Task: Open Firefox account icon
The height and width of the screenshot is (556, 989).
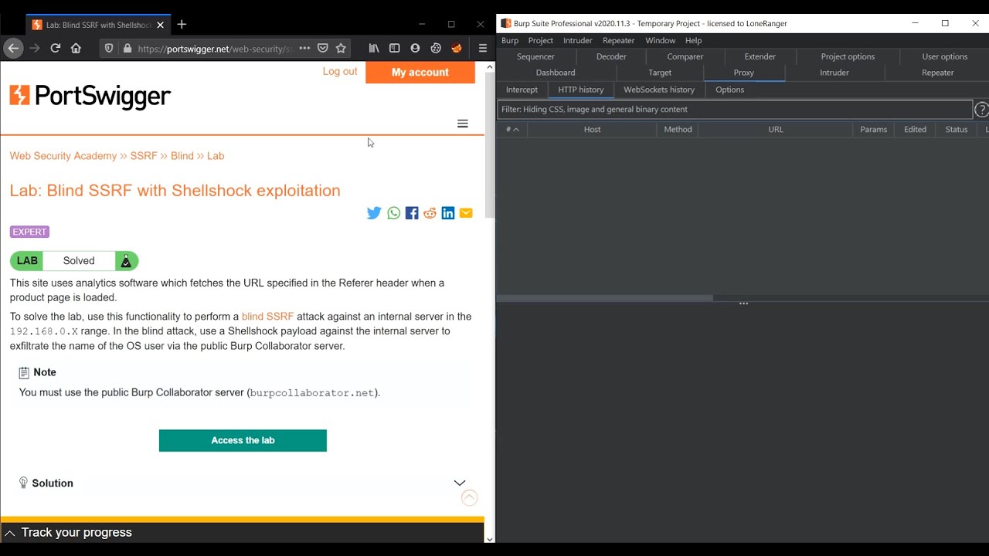Action: coord(415,48)
